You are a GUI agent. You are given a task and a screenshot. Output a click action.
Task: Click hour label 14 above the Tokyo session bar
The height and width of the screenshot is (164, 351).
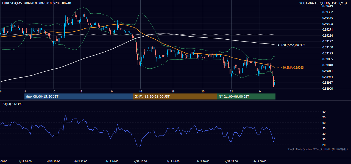click(x=112, y=91)
